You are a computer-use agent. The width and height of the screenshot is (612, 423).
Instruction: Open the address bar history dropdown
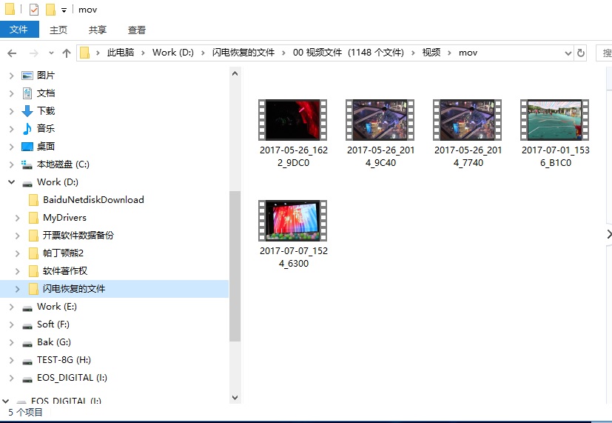pos(568,53)
